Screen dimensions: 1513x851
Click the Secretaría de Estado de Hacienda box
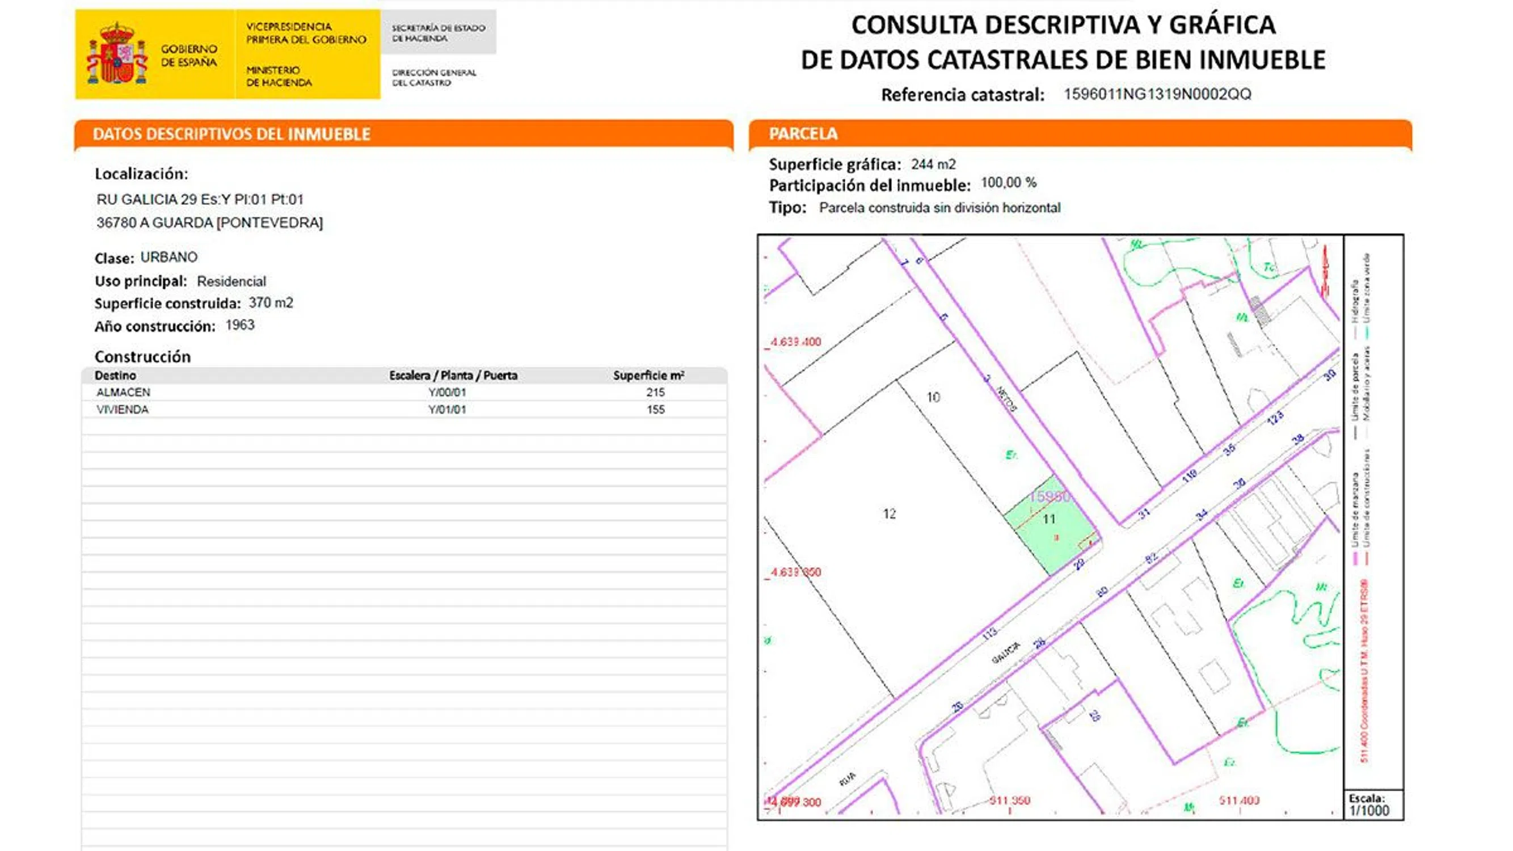[x=438, y=33]
